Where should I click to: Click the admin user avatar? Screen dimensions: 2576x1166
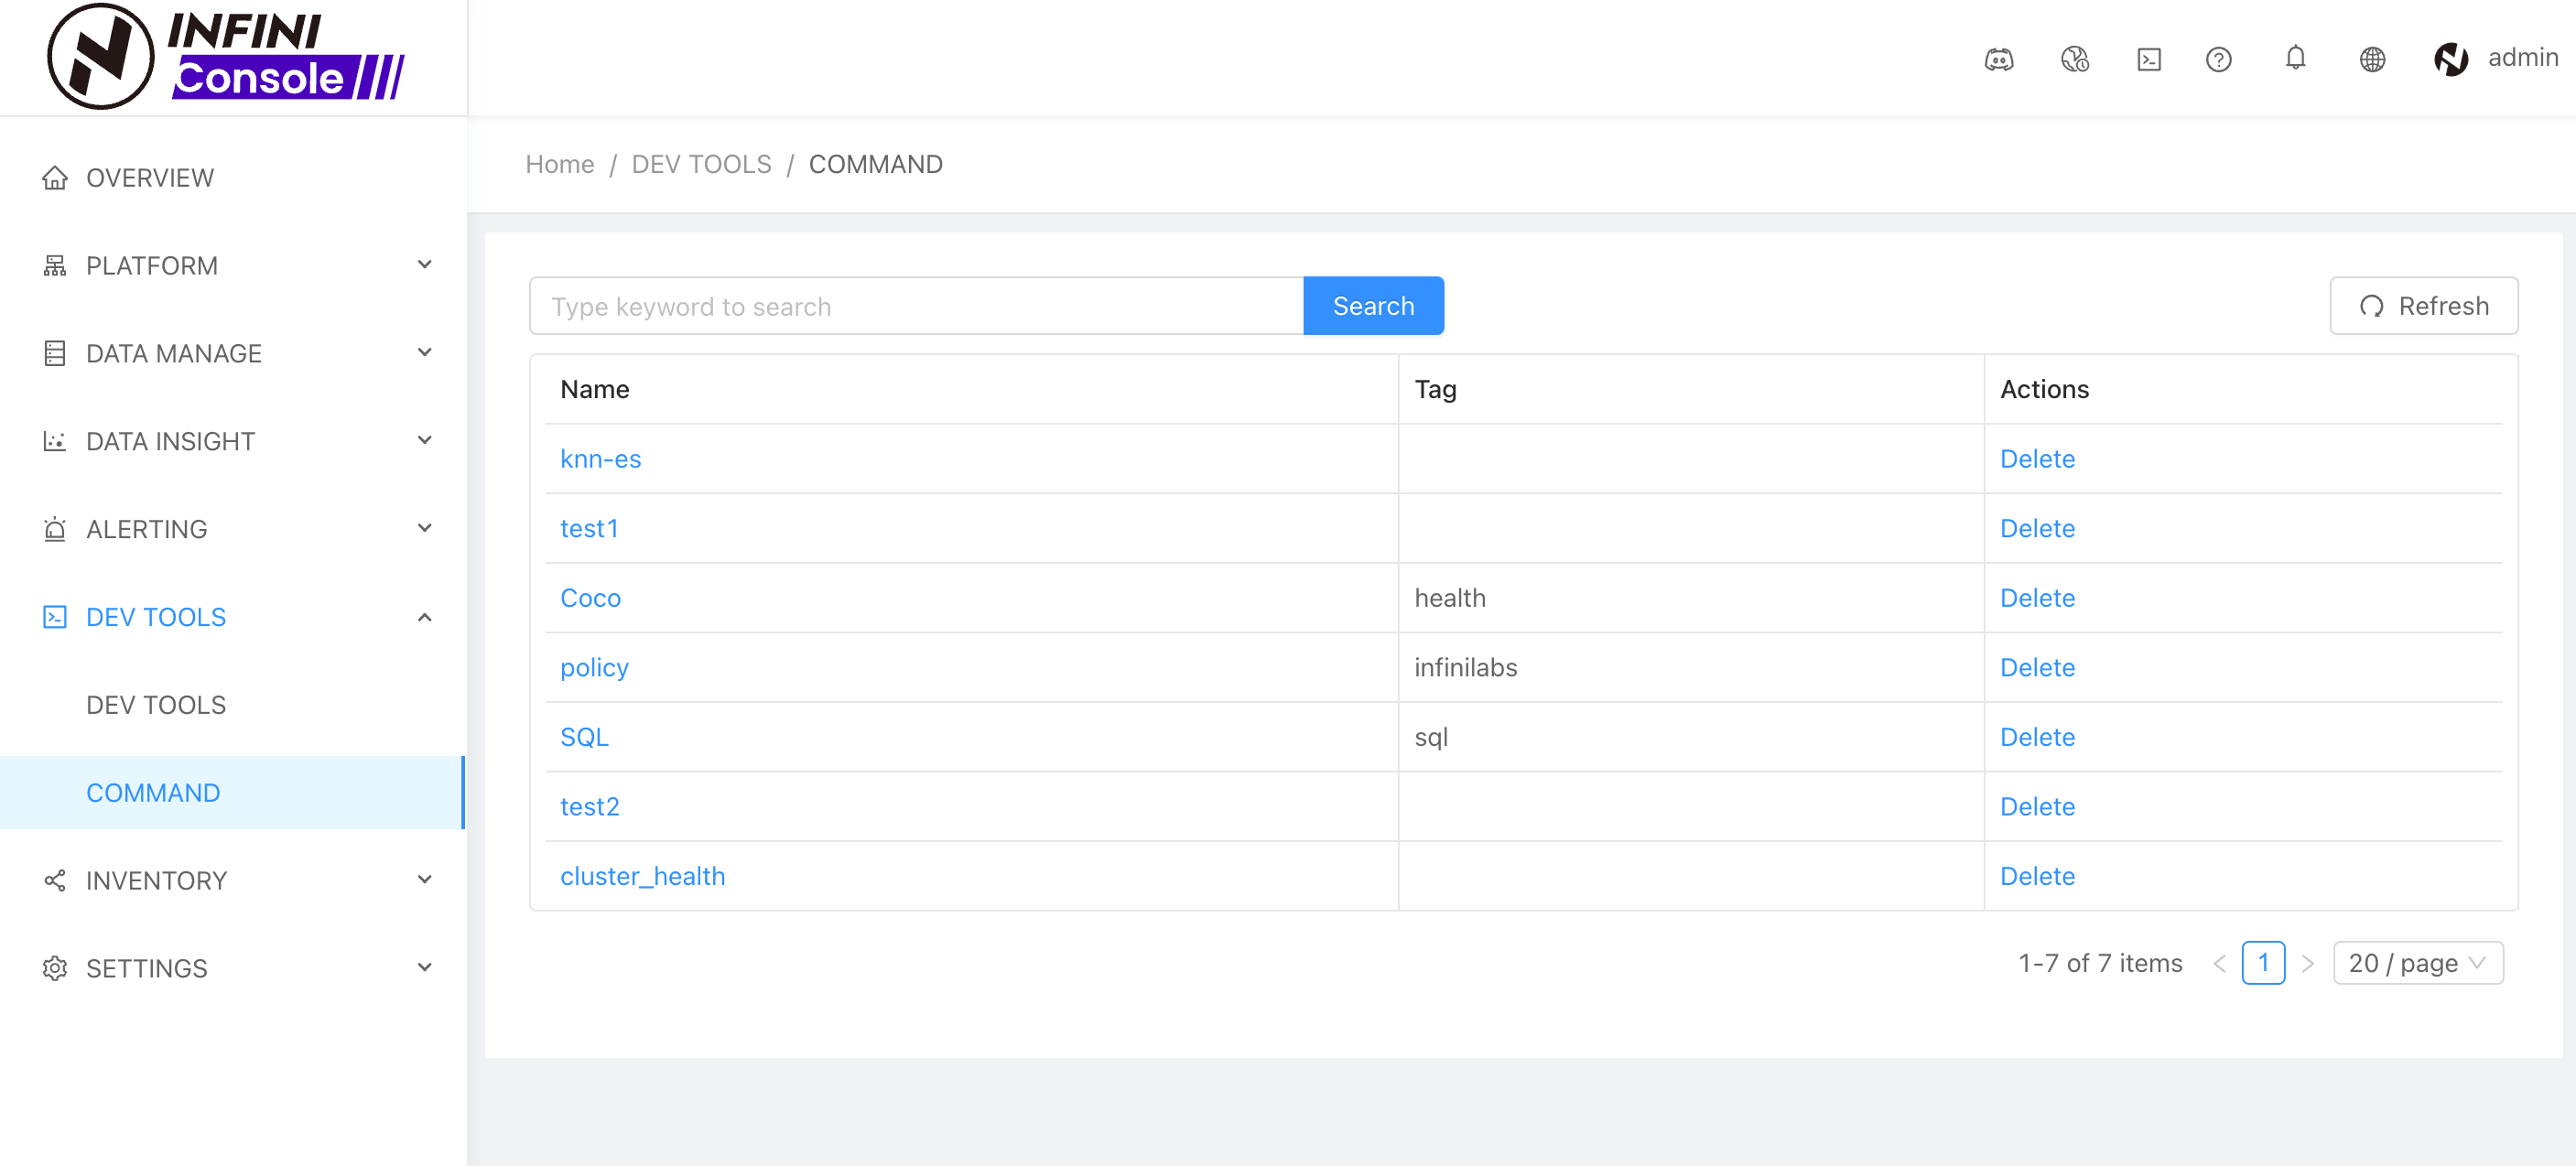(x=2450, y=59)
